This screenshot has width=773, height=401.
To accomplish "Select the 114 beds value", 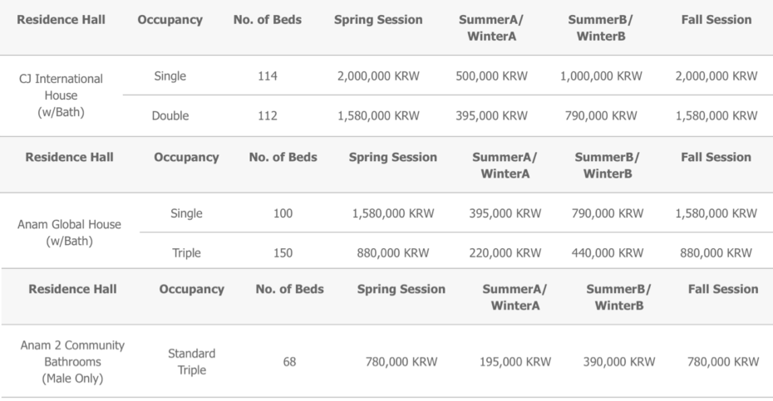I will 268,76.
